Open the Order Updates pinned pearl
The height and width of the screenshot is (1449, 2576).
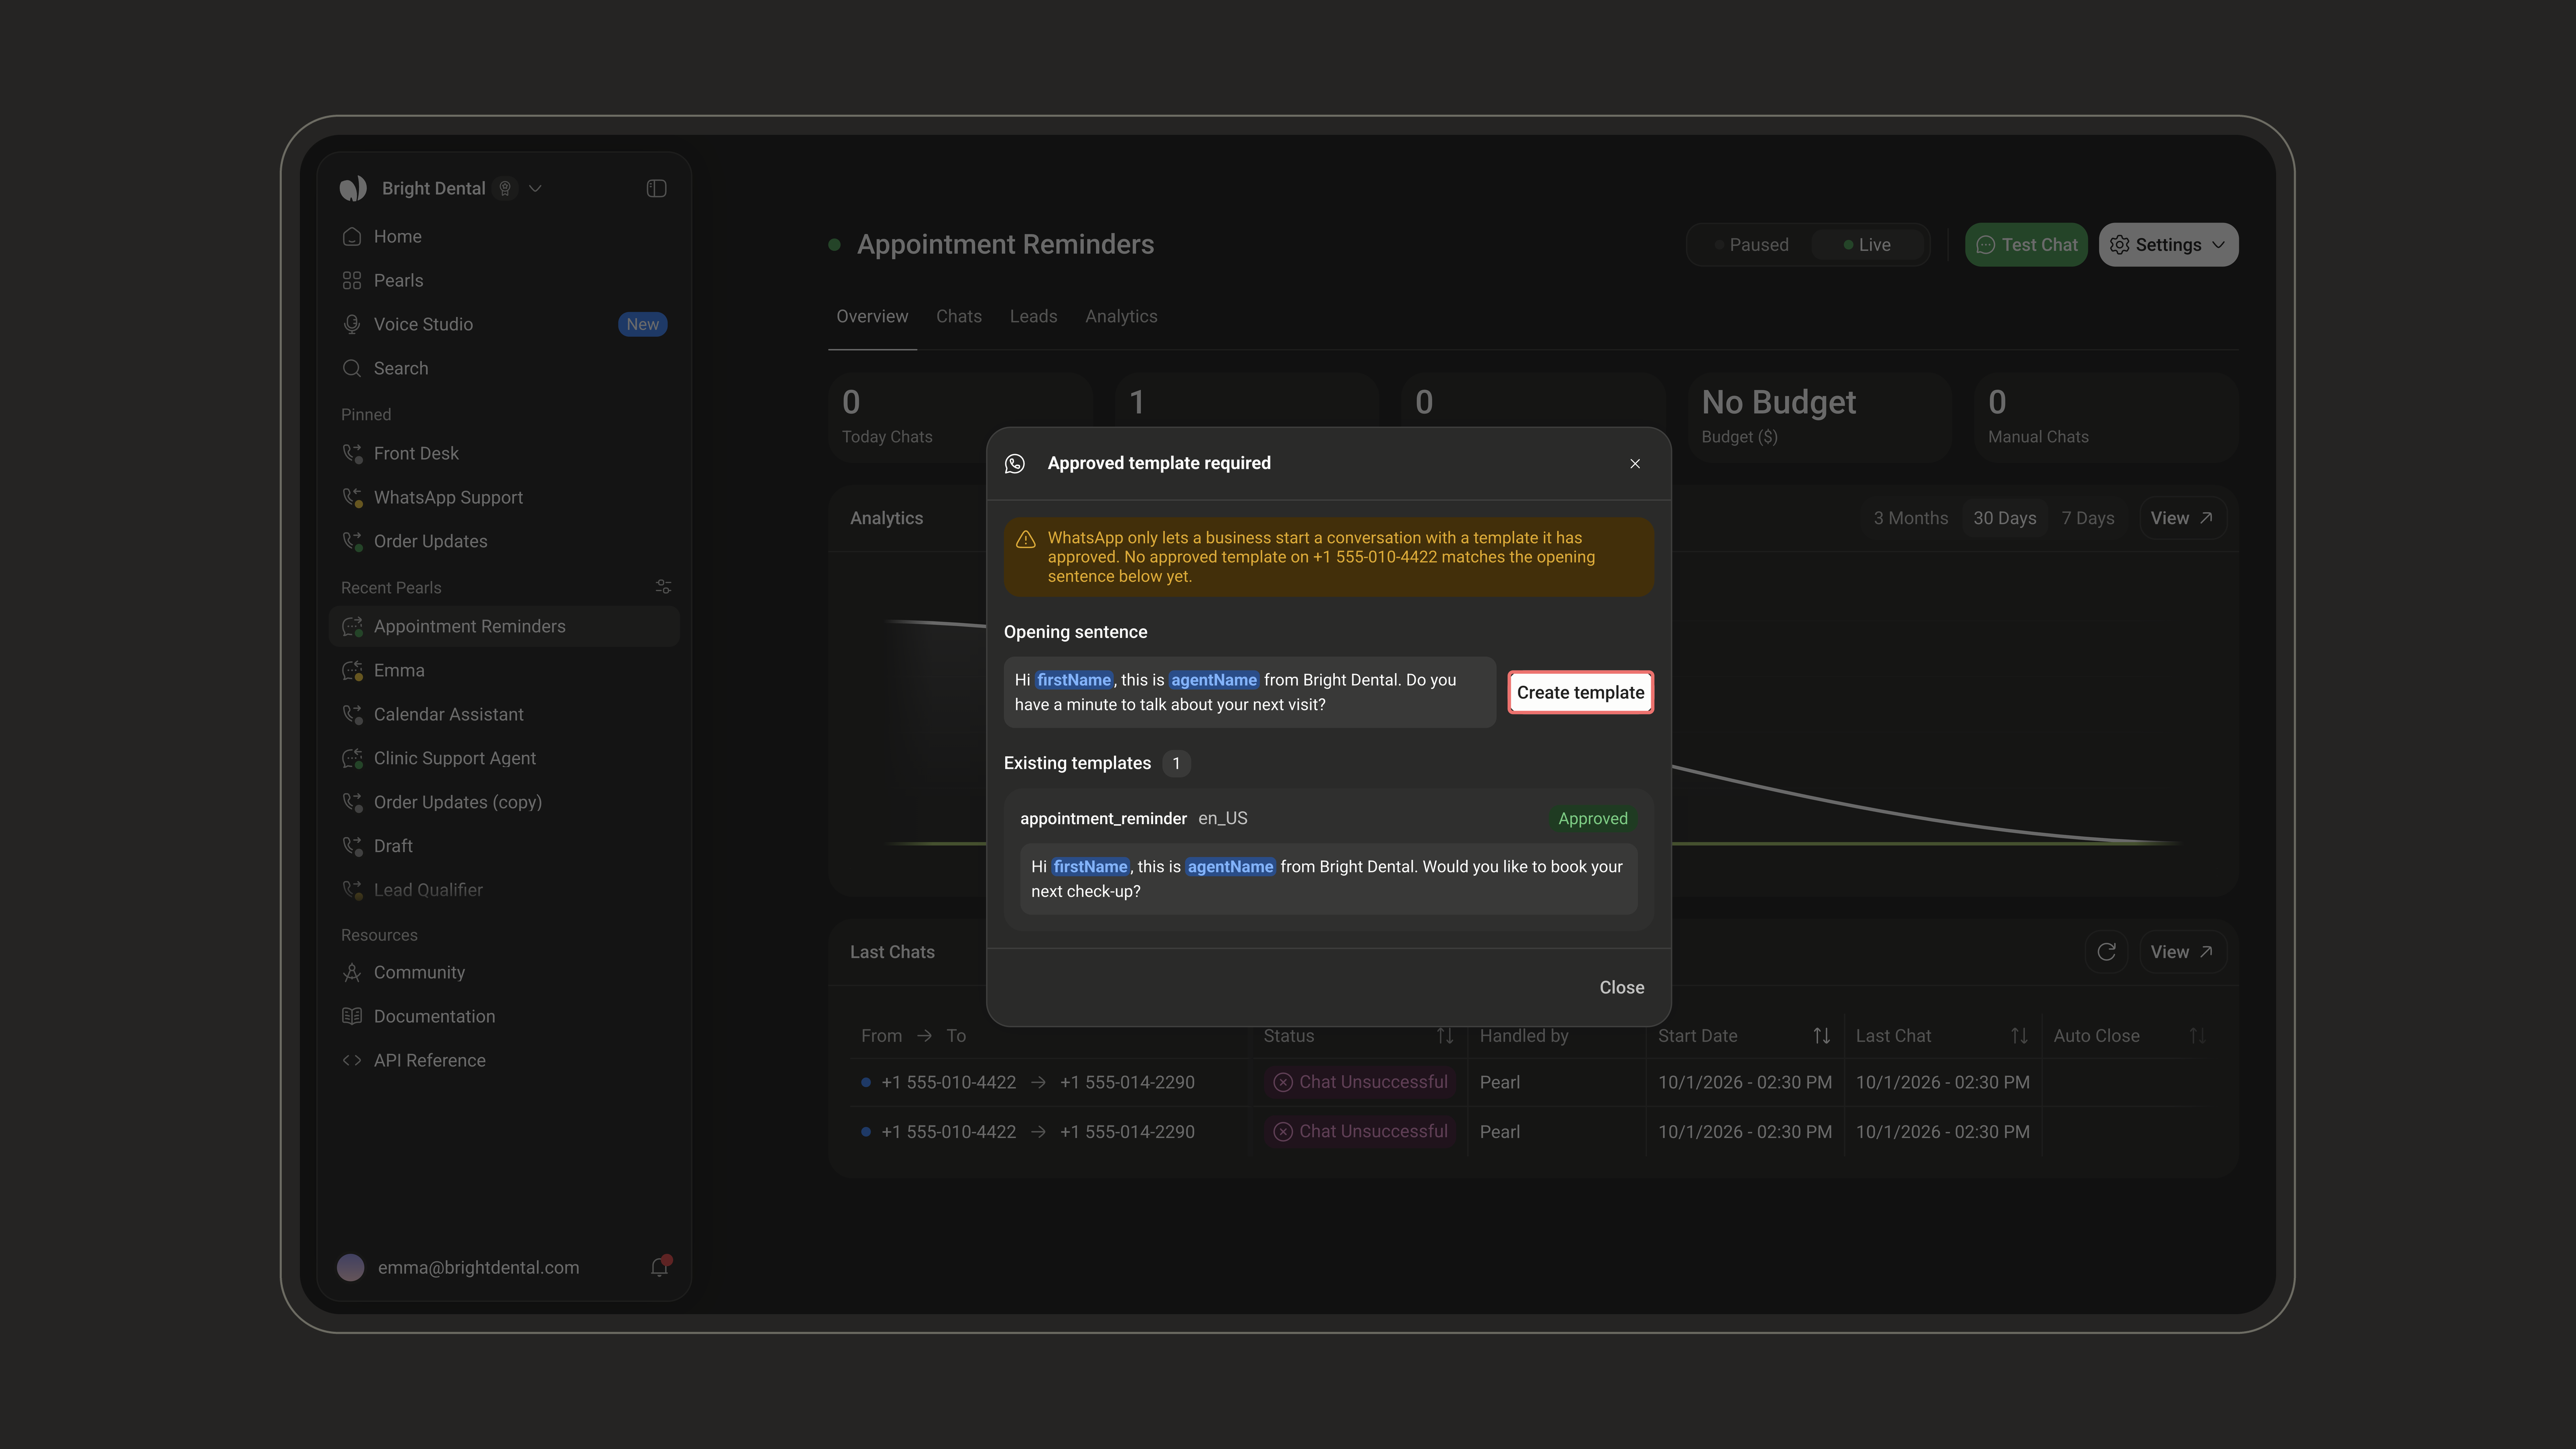504,541
